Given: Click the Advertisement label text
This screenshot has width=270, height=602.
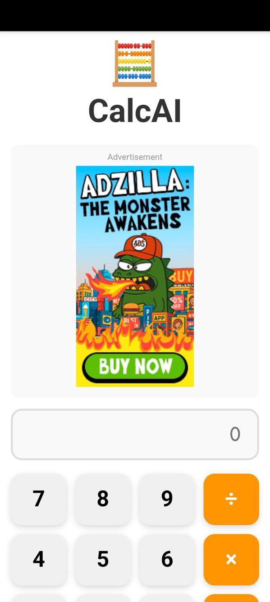Looking at the screenshot, I should [x=135, y=157].
